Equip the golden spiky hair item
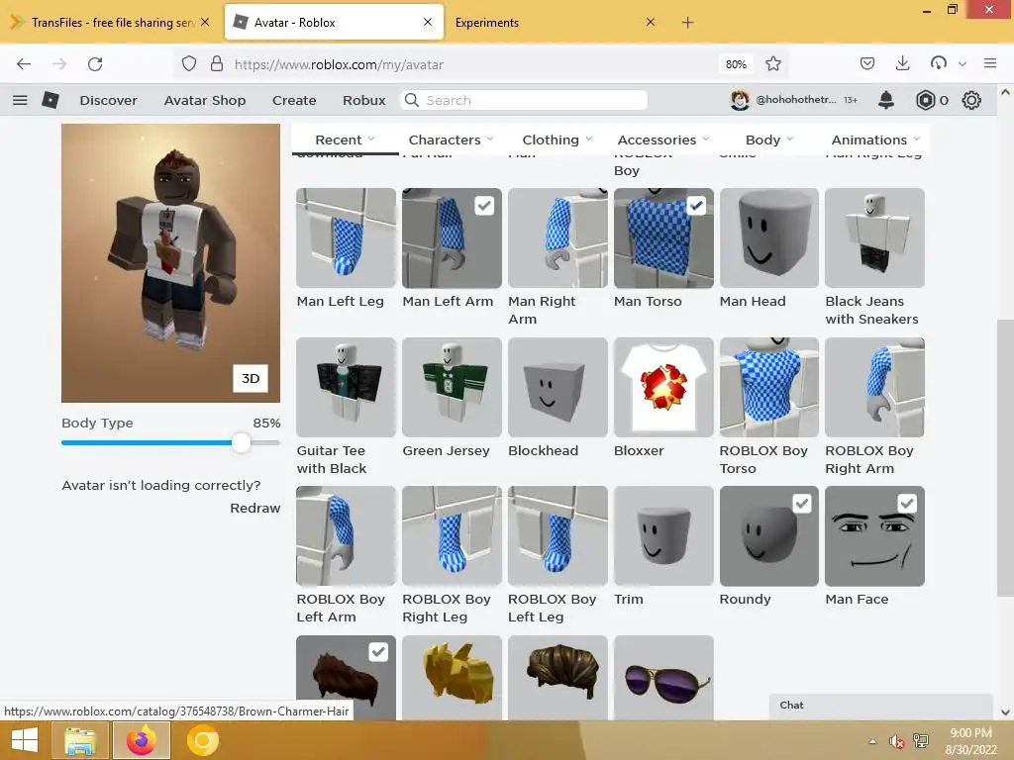 pyautogui.click(x=452, y=677)
